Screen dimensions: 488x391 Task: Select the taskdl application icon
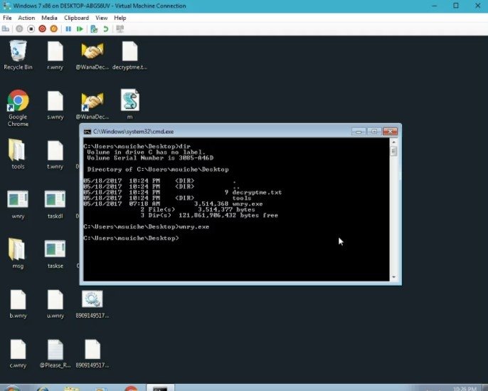pyautogui.click(x=55, y=204)
